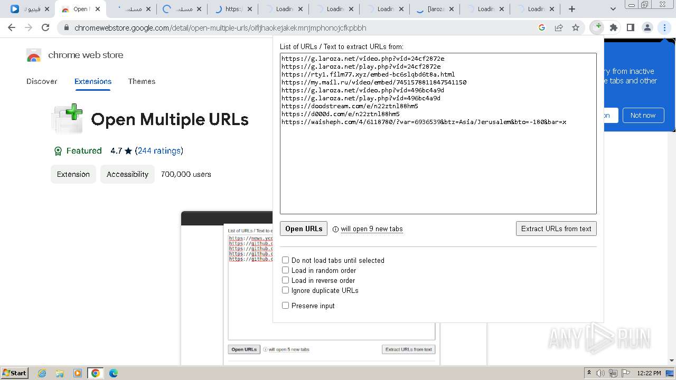Viewport: 676px width, 380px height.
Task: Click inside the URL list text area
Action: [438, 134]
